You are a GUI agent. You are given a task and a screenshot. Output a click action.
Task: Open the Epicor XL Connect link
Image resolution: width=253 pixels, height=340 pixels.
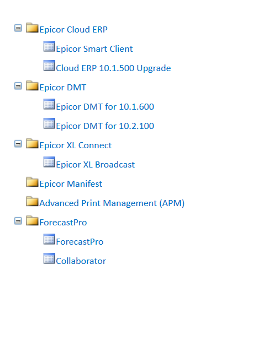[x=76, y=145]
